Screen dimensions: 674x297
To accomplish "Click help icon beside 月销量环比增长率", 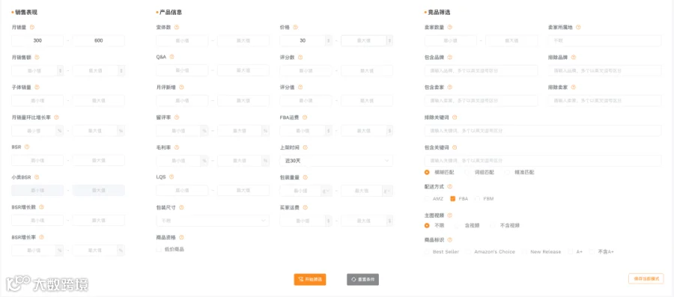I will pyautogui.click(x=56, y=117).
